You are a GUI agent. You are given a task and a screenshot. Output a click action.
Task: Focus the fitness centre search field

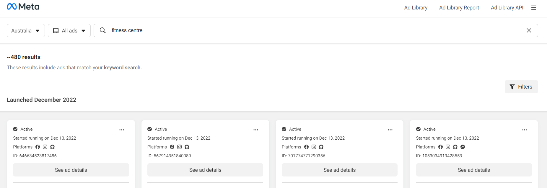coord(295,30)
